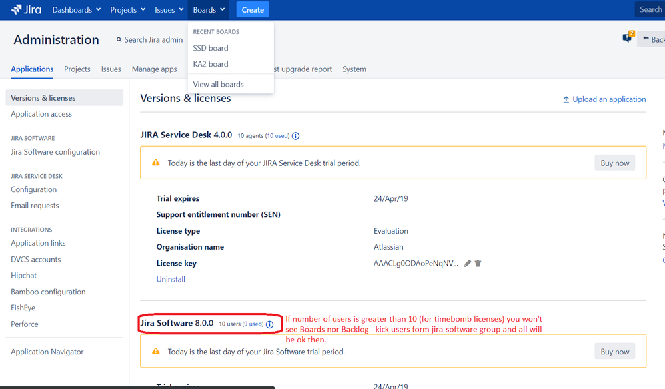This screenshot has height=389, width=665.
Task: Open FishEye integration in sidebar
Action: (23, 308)
